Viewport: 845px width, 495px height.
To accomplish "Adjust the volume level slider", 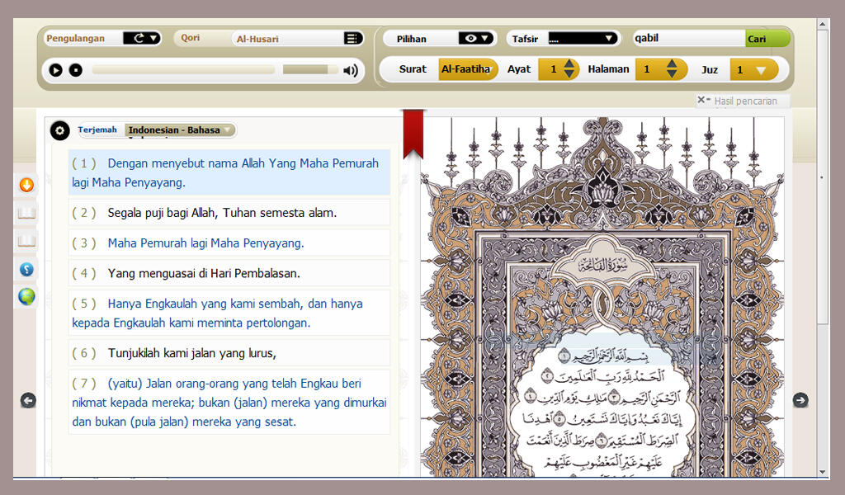I will pyautogui.click(x=310, y=70).
